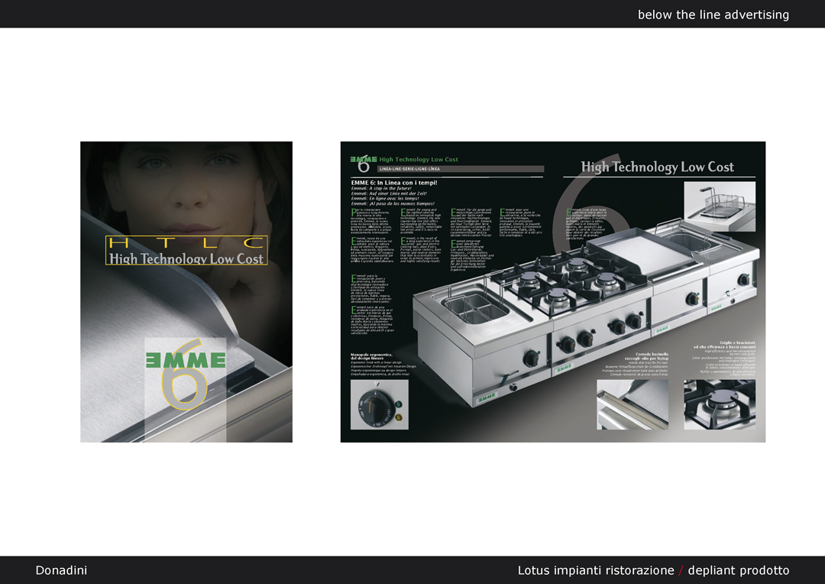Open the "below the line advertising" header

click(713, 15)
